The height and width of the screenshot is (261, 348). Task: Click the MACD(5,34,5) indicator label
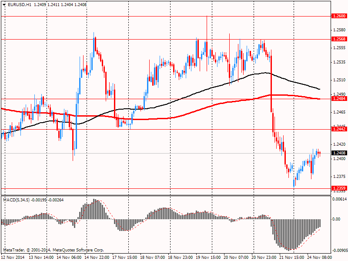(x=17, y=200)
